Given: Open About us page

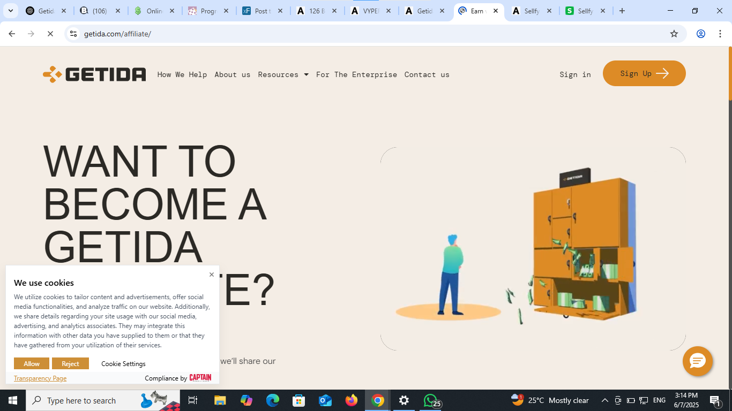Looking at the screenshot, I should (233, 74).
